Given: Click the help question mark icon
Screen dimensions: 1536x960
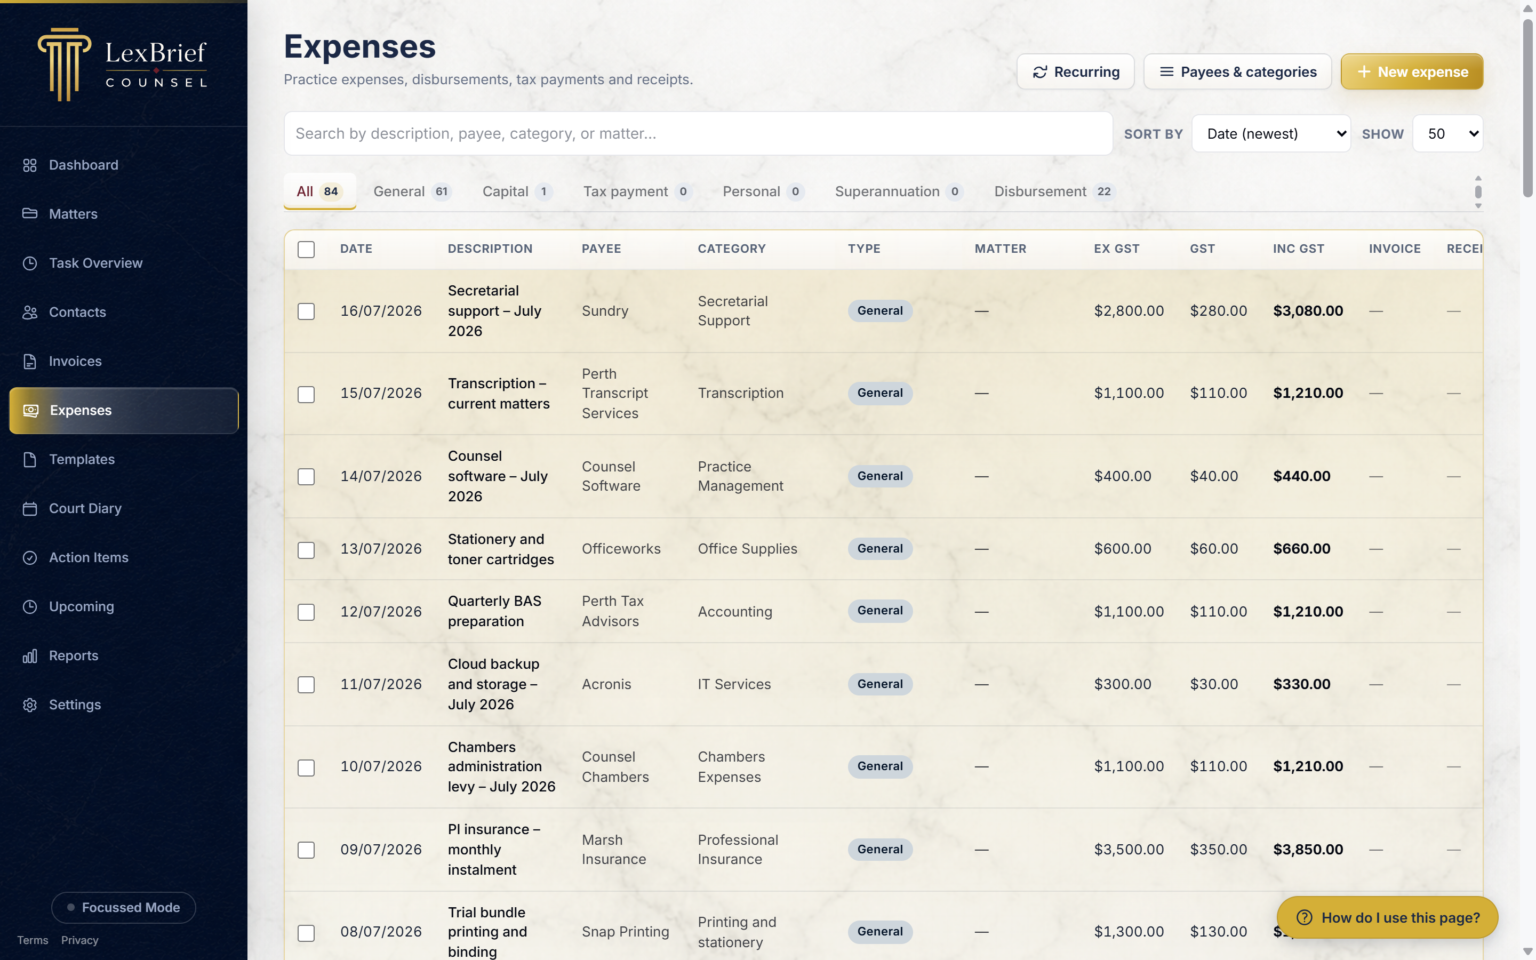Looking at the screenshot, I should pos(1305,917).
